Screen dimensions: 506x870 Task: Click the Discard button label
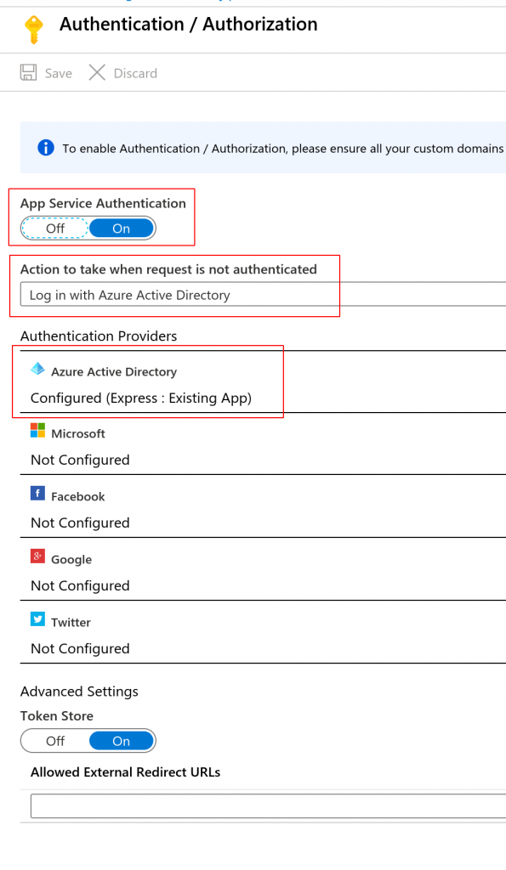135,73
